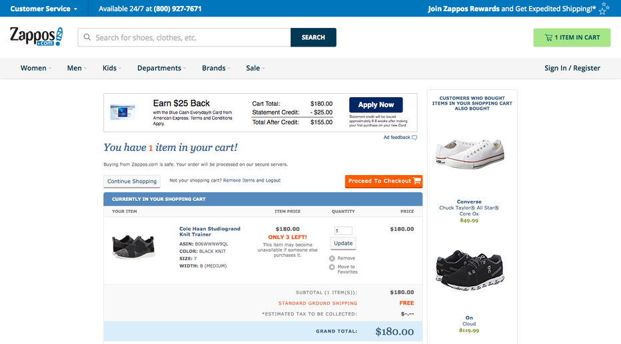
Task: Click Standard Ground Shipping label
Action: pos(318,303)
